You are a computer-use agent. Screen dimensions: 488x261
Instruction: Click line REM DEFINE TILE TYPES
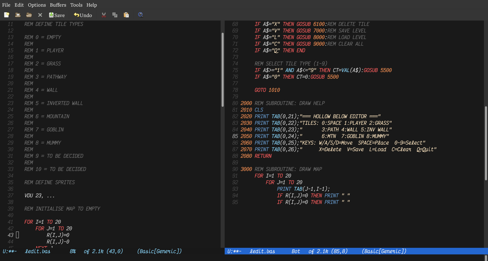(x=54, y=24)
